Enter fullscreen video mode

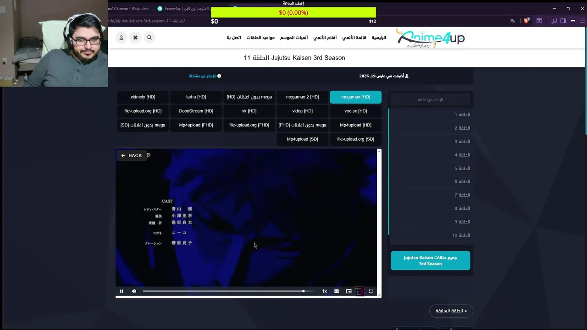pos(371,291)
